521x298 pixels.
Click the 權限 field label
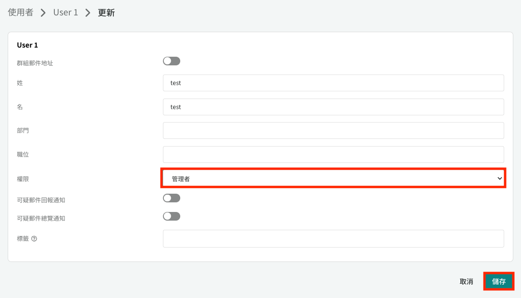(23, 179)
